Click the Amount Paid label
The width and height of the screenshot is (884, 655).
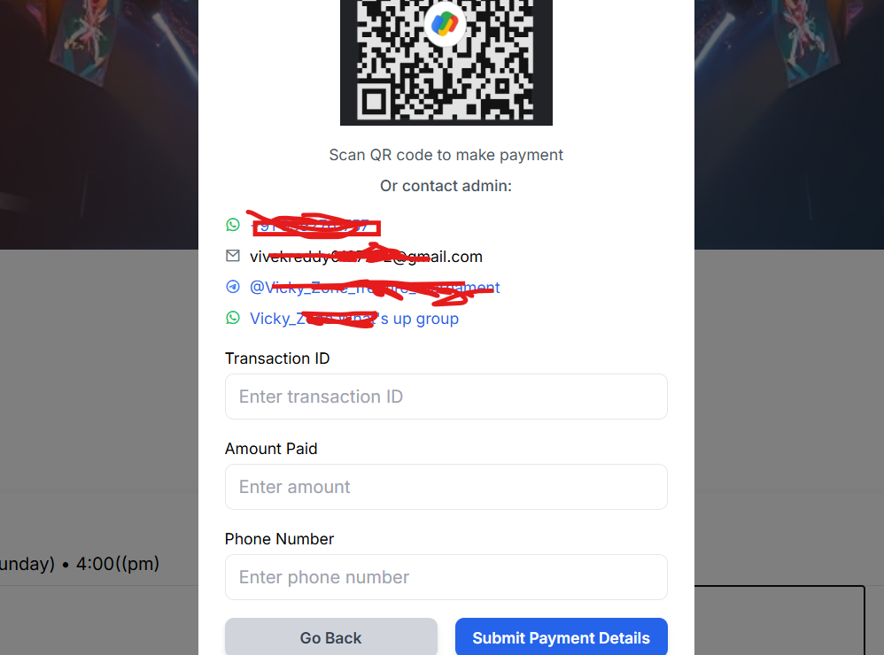(271, 449)
